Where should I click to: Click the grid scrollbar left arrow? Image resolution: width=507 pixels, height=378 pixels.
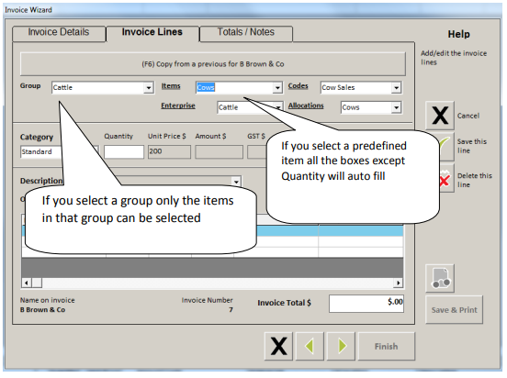tap(27, 283)
